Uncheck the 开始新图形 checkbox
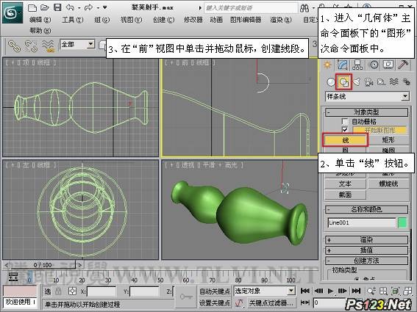The image size is (417, 312). point(345,130)
